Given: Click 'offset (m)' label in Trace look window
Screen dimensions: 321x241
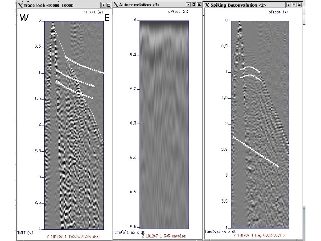Looking at the screenshot, I should point(93,12).
